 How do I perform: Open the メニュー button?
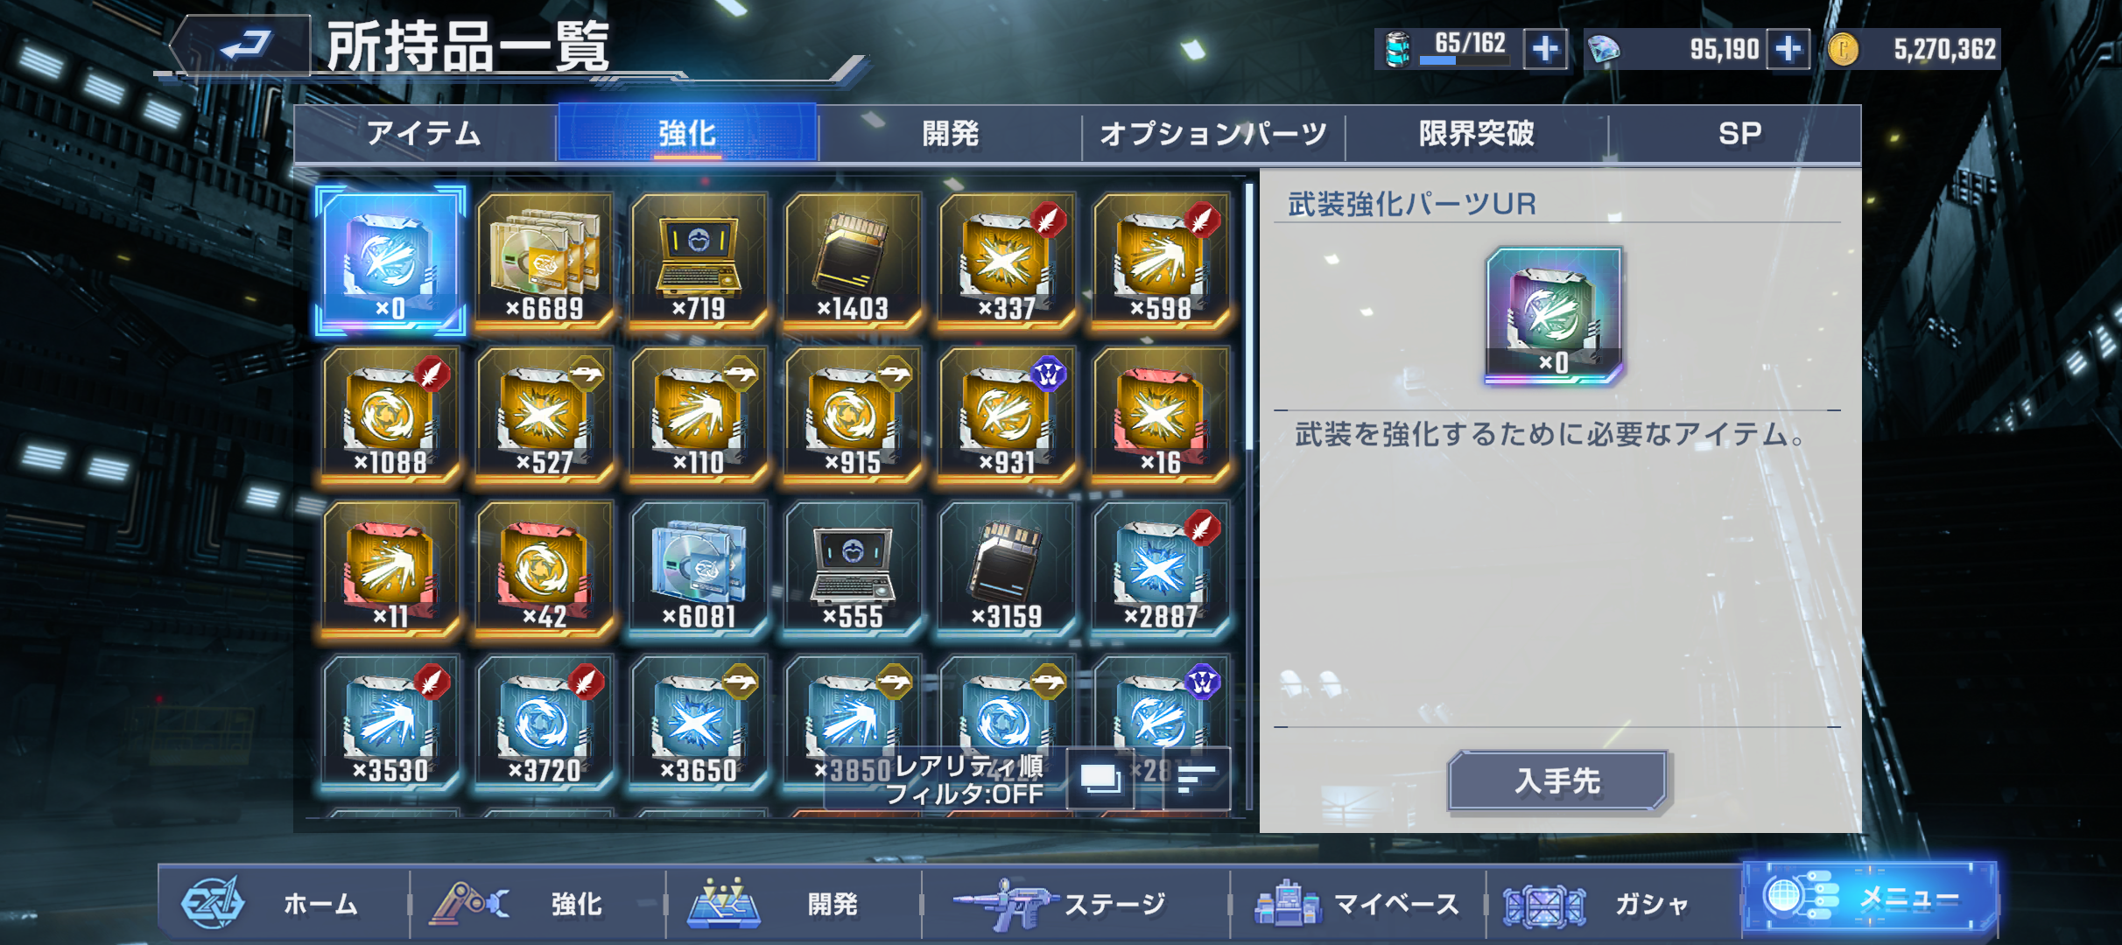coord(1871,898)
